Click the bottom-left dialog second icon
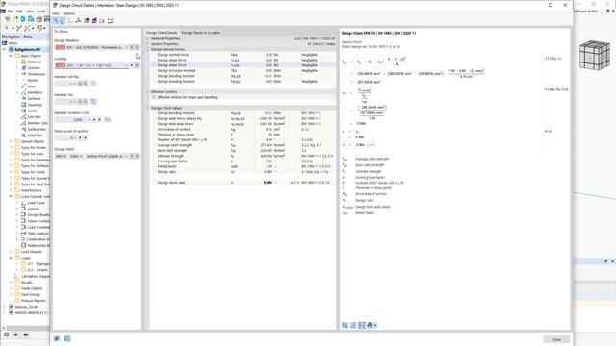Image resolution: width=616 pixels, height=346 pixels. click(67, 338)
